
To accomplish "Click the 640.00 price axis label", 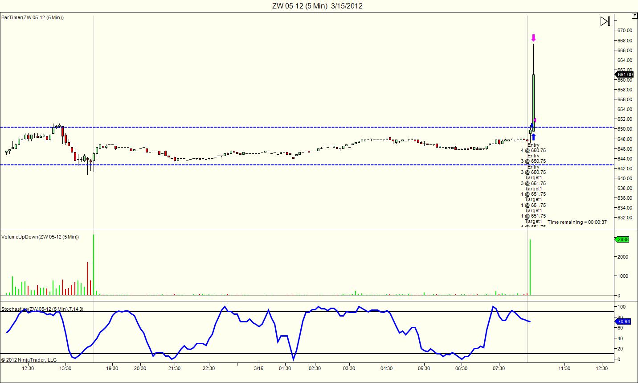I will click(625, 178).
